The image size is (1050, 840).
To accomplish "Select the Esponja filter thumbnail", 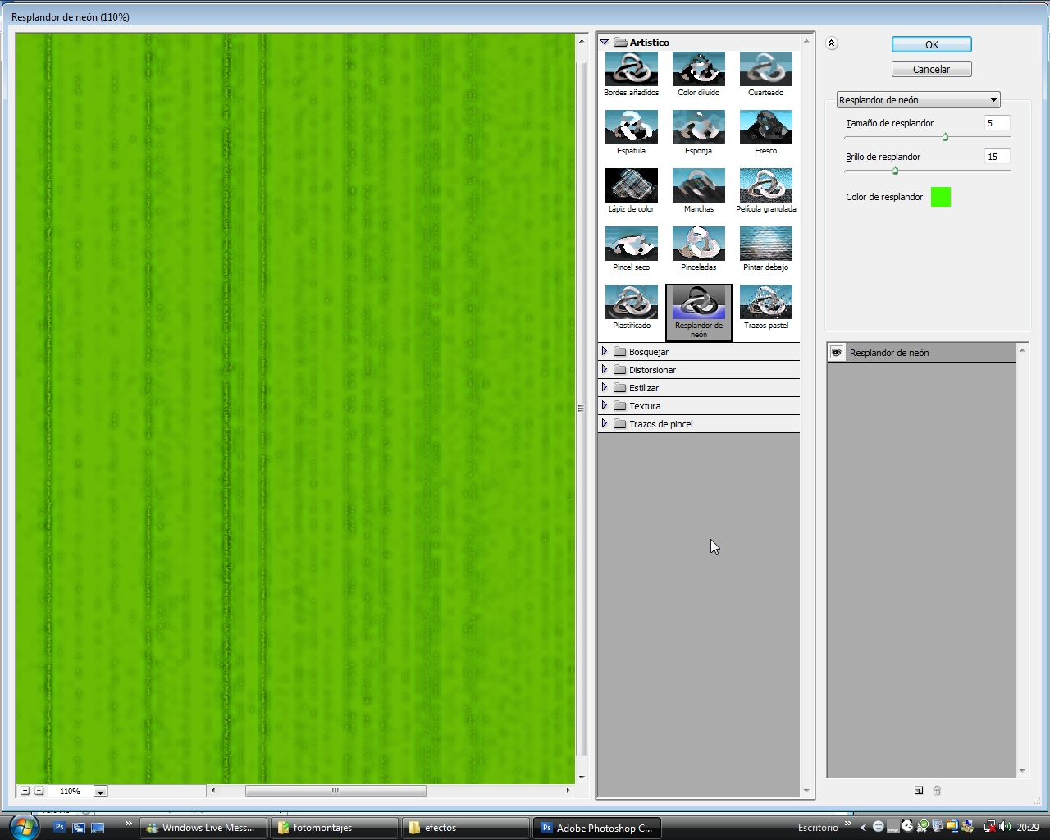I will click(698, 127).
